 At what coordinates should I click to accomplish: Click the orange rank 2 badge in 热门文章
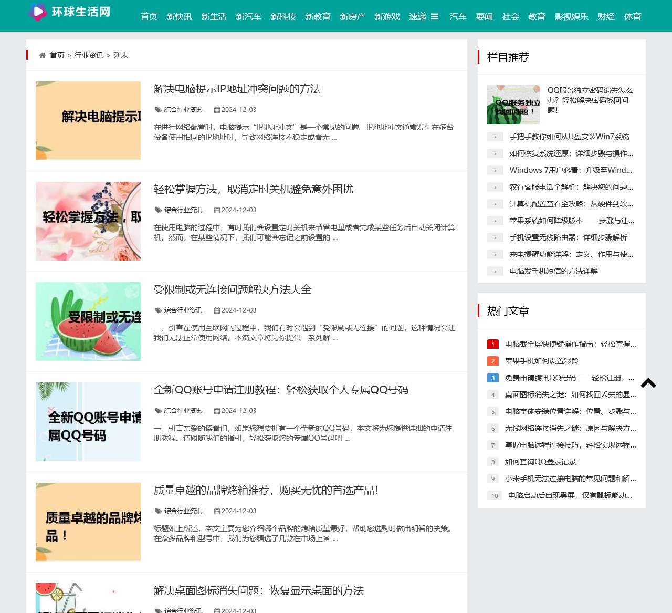pyautogui.click(x=493, y=361)
